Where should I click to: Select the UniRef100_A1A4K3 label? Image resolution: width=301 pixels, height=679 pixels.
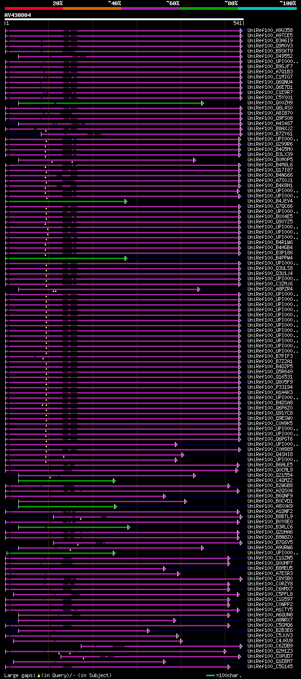tap(270, 392)
